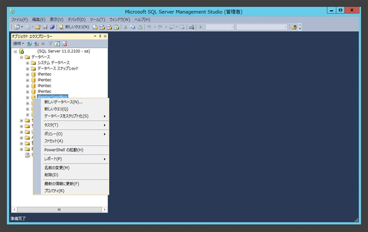
Task: Open the Object Explorer window position dropdown
Action: click(x=95, y=36)
